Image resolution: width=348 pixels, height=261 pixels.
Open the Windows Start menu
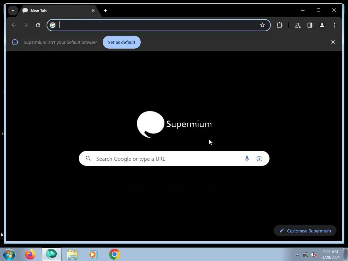(9, 254)
